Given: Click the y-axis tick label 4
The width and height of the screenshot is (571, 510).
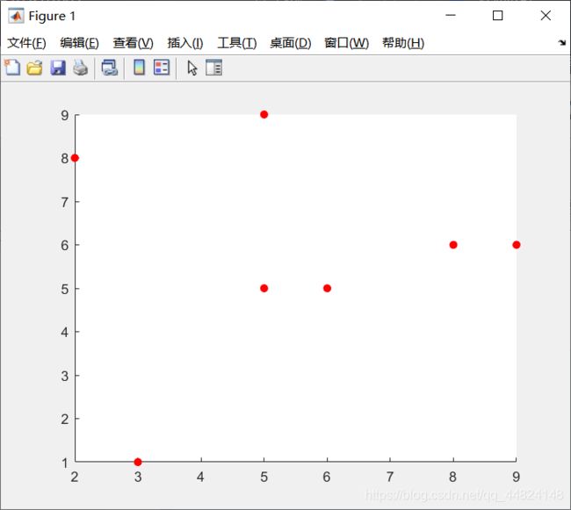Looking at the screenshot, I should point(65,332).
